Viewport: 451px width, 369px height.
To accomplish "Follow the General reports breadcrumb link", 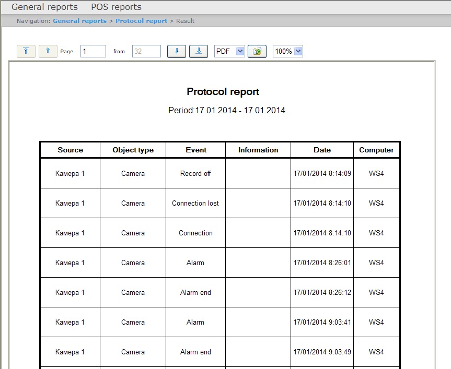I will [79, 21].
